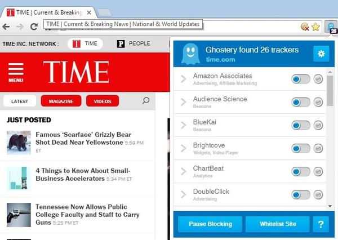
Task: Select the MAGAZINE tab
Action: coord(61,101)
